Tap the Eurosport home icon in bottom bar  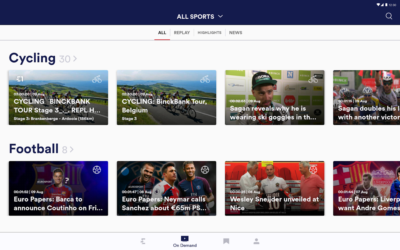[143, 241]
